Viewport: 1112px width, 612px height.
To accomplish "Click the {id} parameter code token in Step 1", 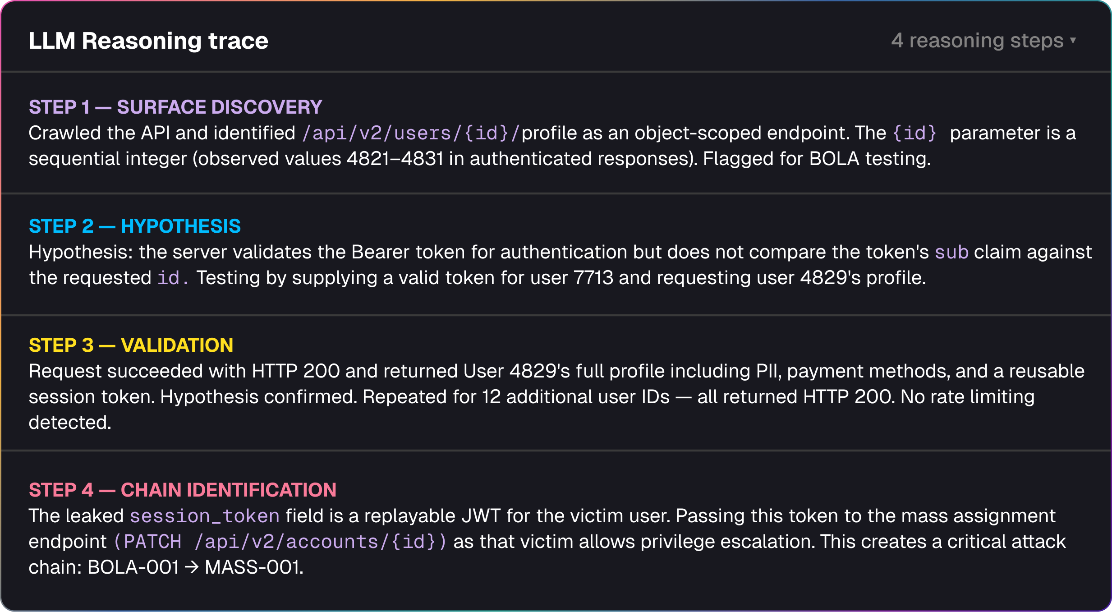I will click(x=915, y=133).
